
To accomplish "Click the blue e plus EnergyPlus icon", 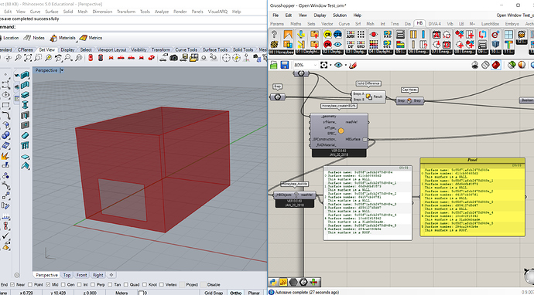I will click(x=495, y=34).
